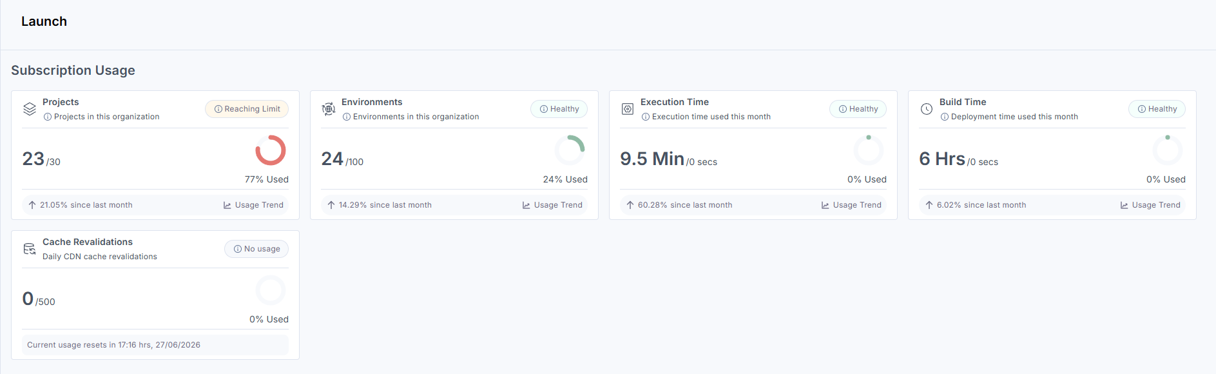Click the Build Time clock icon
Screen dimensions: 1216x374
point(927,109)
